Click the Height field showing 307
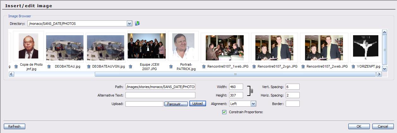397x133 pixels. (236, 95)
